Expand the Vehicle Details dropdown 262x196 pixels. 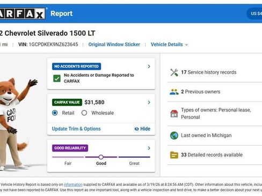point(169,44)
